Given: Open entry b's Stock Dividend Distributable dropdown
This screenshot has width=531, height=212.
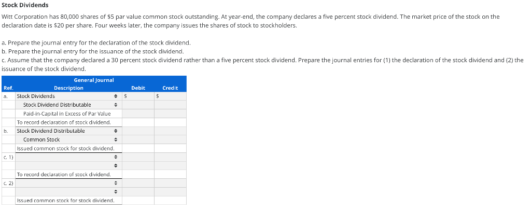Looking at the screenshot, I should [x=67, y=131].
